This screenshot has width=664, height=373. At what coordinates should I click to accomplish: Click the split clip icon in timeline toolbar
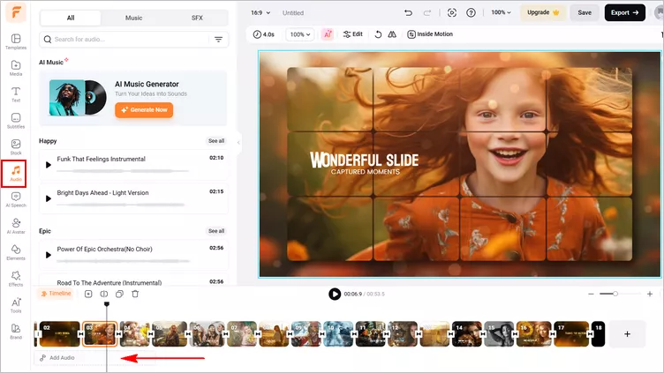tap(104, 294)
